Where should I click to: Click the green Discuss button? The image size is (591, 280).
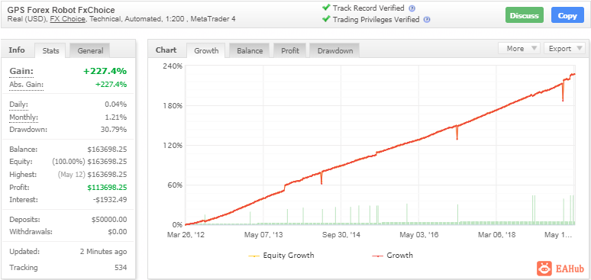525,16
